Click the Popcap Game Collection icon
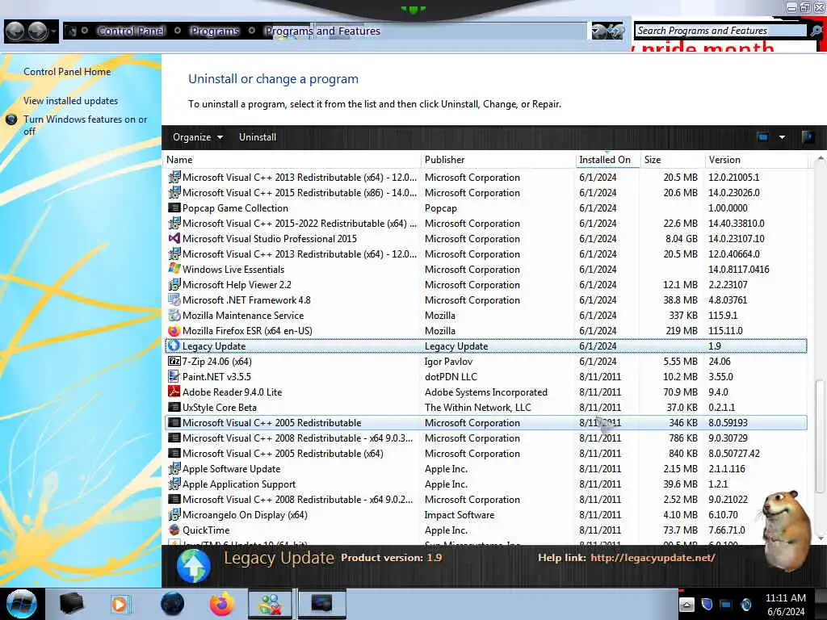This screenshot has height=620, width=827. [174, 207]
